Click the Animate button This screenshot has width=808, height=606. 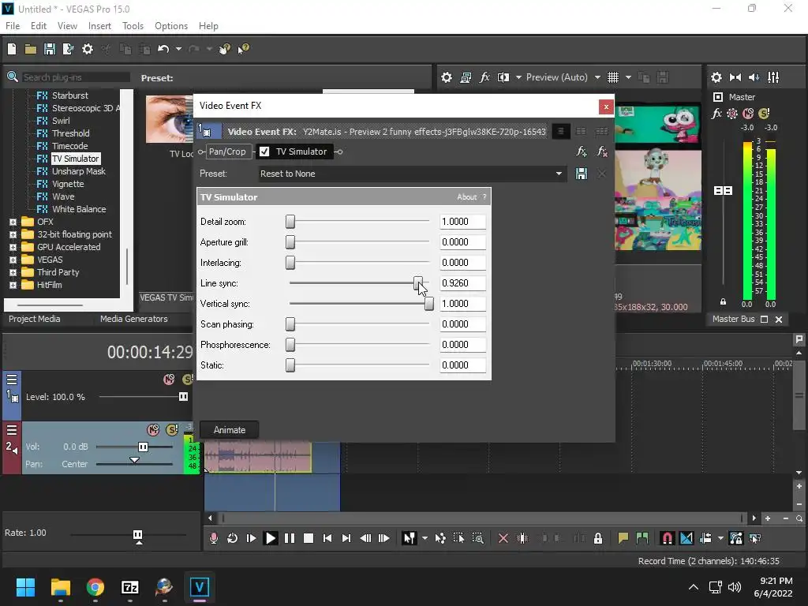(230, 430)
